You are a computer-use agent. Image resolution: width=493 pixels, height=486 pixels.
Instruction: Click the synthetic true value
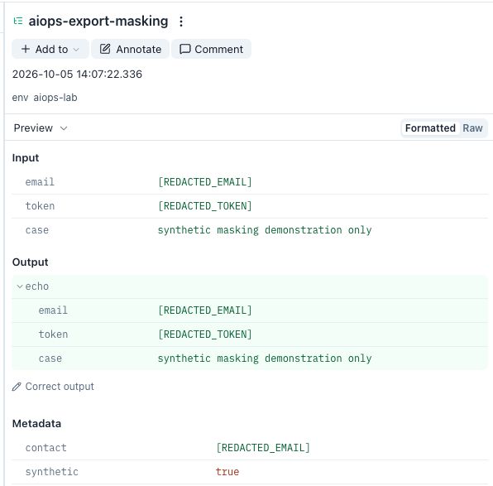(227, 472)
